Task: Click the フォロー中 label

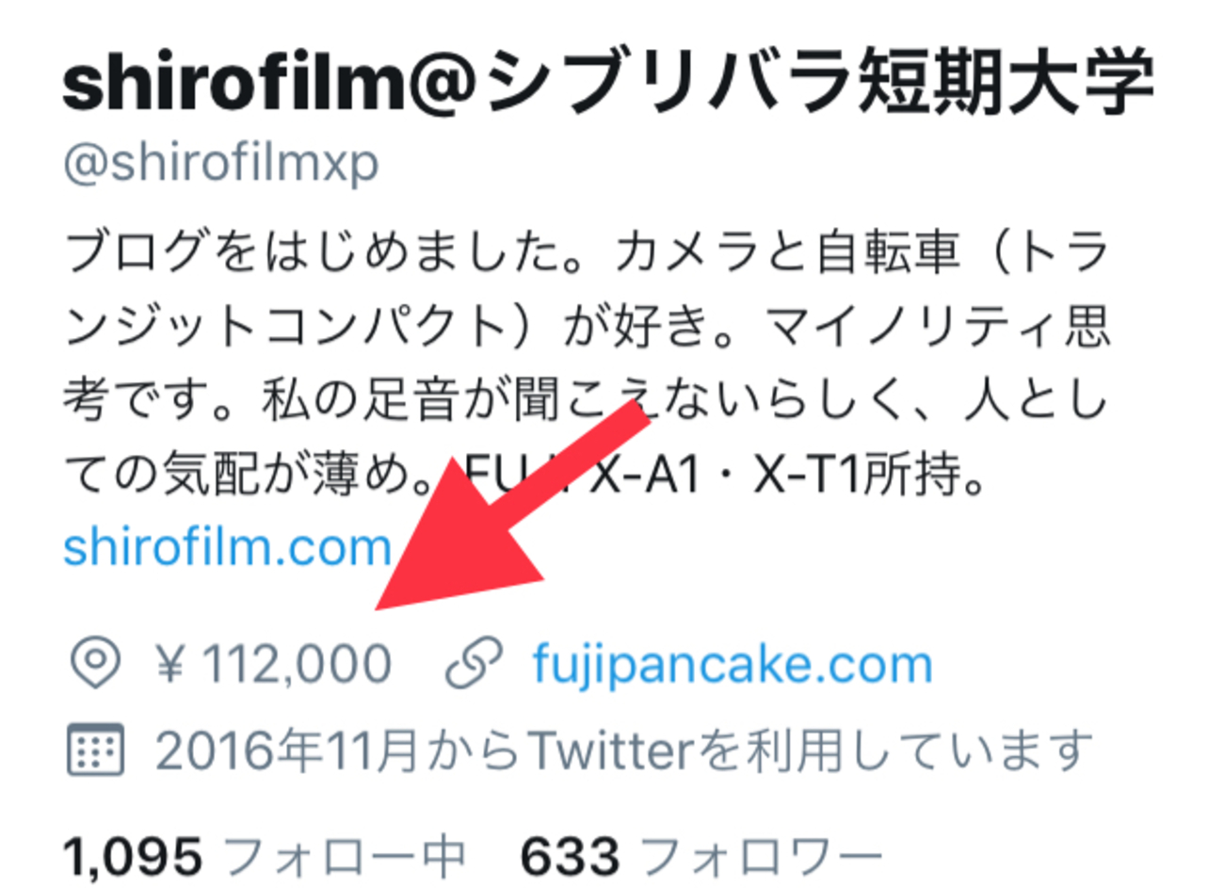Action: coord(345,857)
